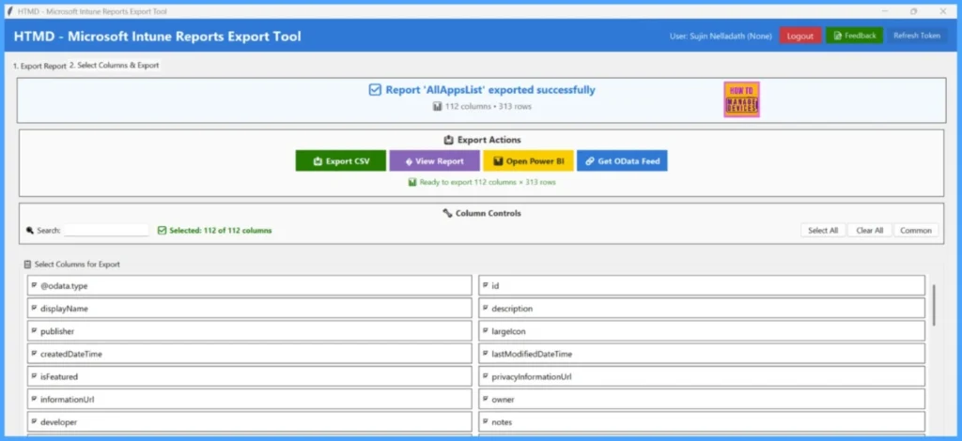Toggle the description column checkbox
The height and width of the screenshot is (441, 962).
(x=486, y=308)
